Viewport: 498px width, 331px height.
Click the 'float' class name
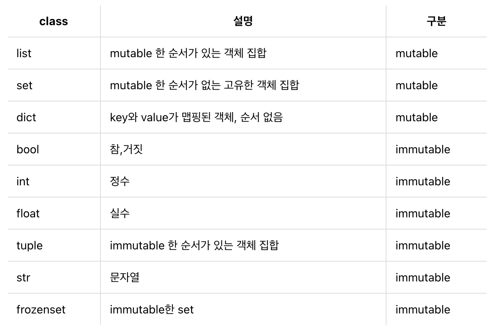point(28,214)
